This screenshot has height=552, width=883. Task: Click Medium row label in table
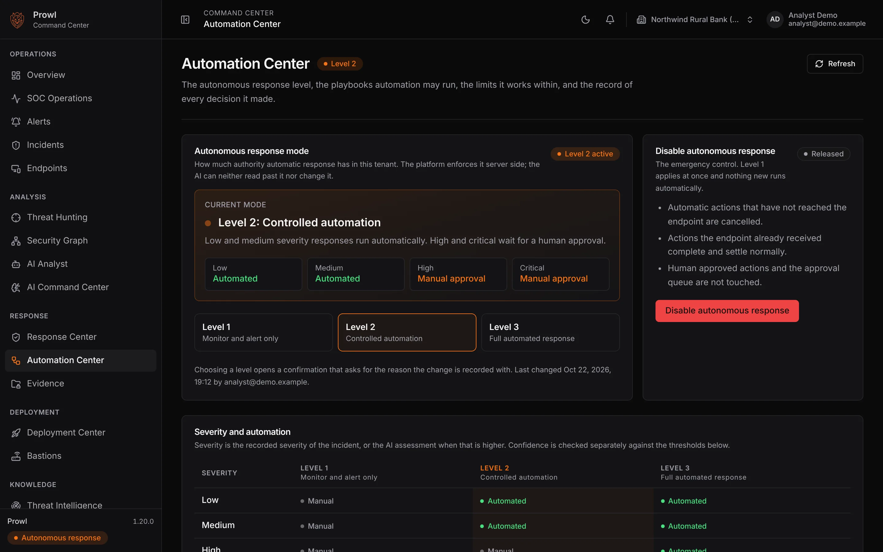(x=218, y=525)
